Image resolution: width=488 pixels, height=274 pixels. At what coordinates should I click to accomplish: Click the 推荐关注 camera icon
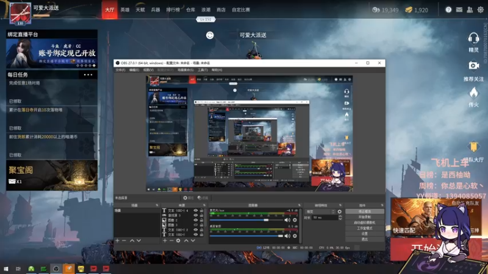pyautogui.click(x=474, y=66)
